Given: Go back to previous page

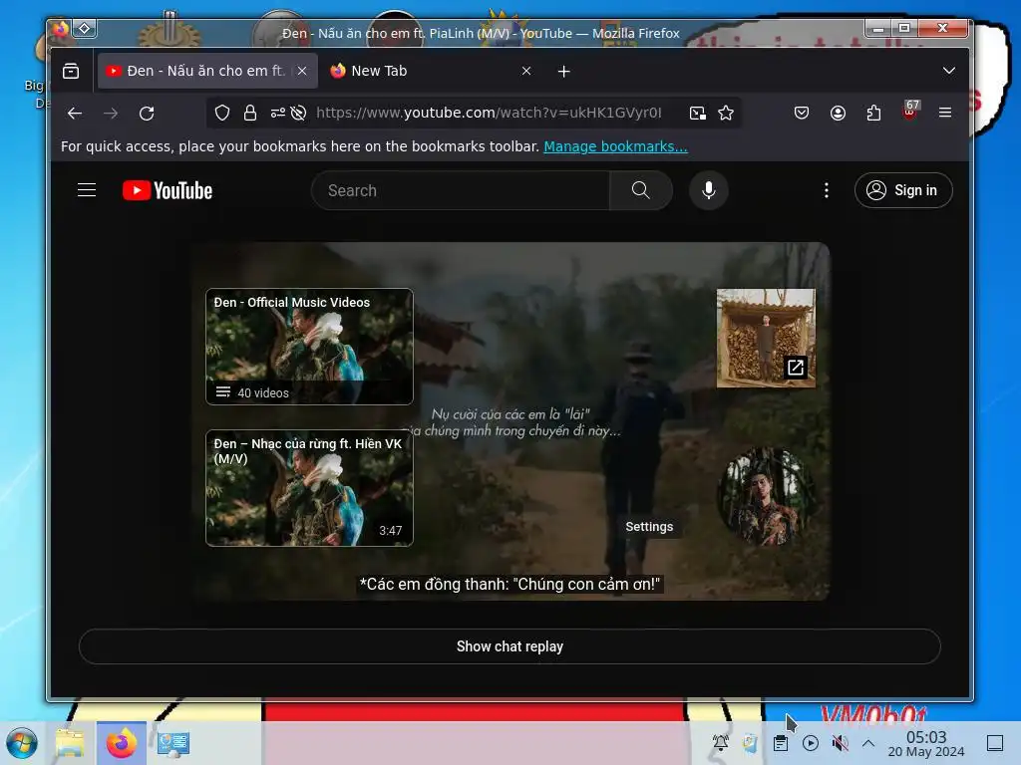Looking at the screenshot, I should pos(75,114).
